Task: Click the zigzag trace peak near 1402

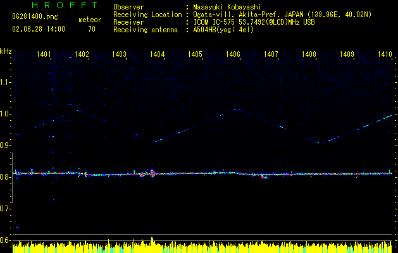Action: pos(77,111)
